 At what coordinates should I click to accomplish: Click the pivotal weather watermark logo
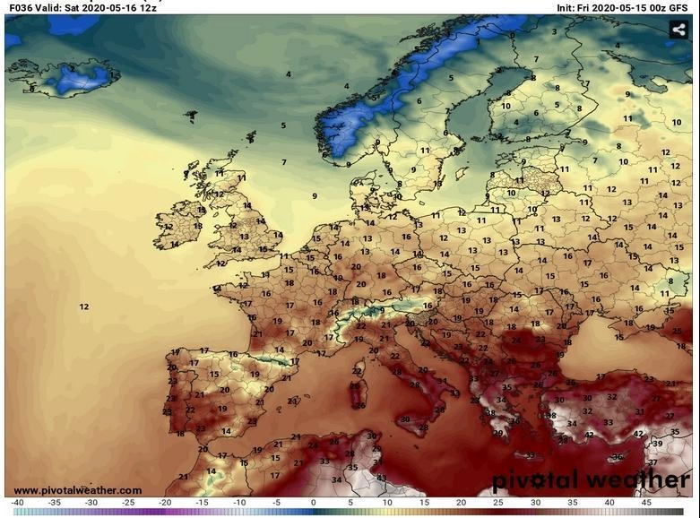click(590, 479)
